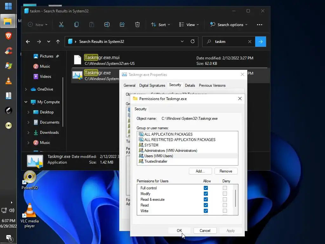
Task: Switch to the General tab
Action: [x=129, y=85]
